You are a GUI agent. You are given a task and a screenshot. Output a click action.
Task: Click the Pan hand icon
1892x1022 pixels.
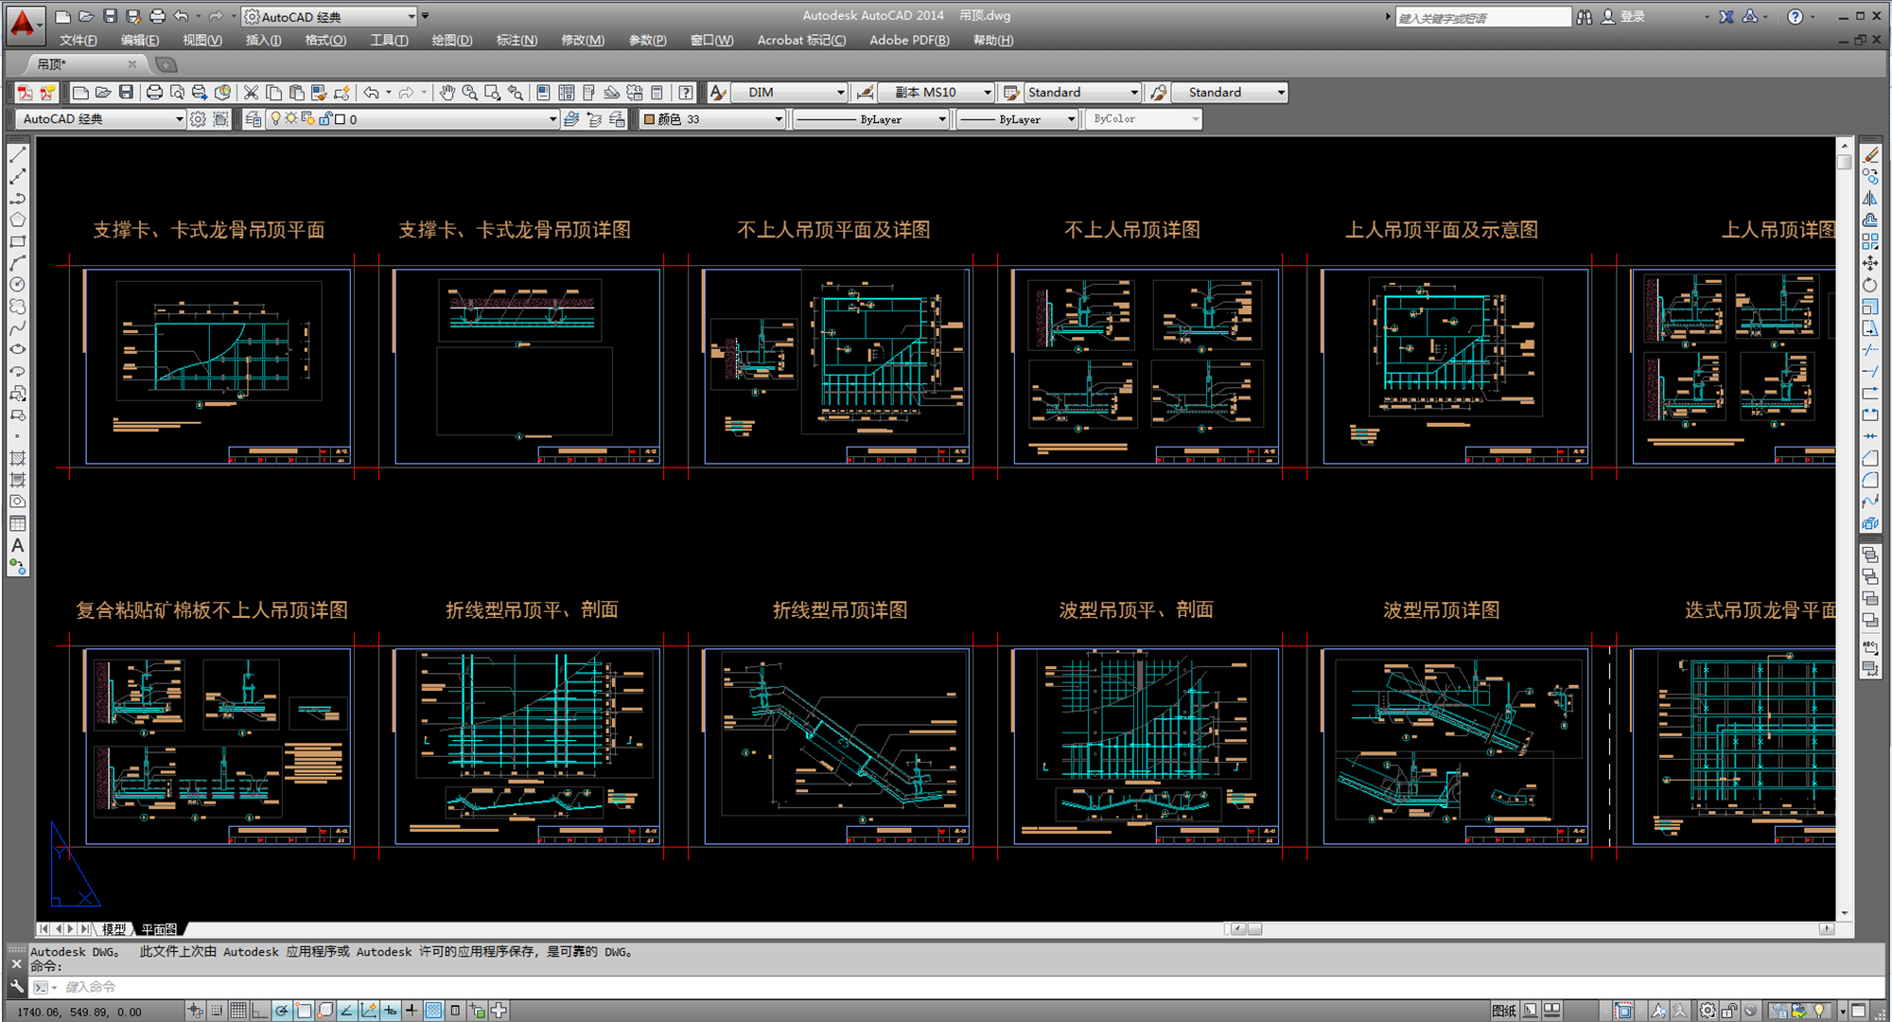pos(447,93)
